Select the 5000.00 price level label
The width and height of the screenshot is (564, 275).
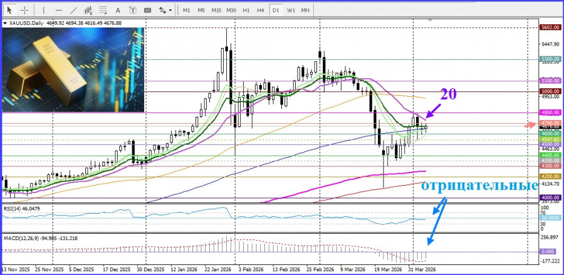550,91
